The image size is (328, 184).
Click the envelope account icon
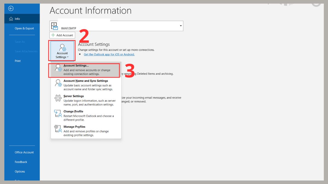(x=54, y=26)
